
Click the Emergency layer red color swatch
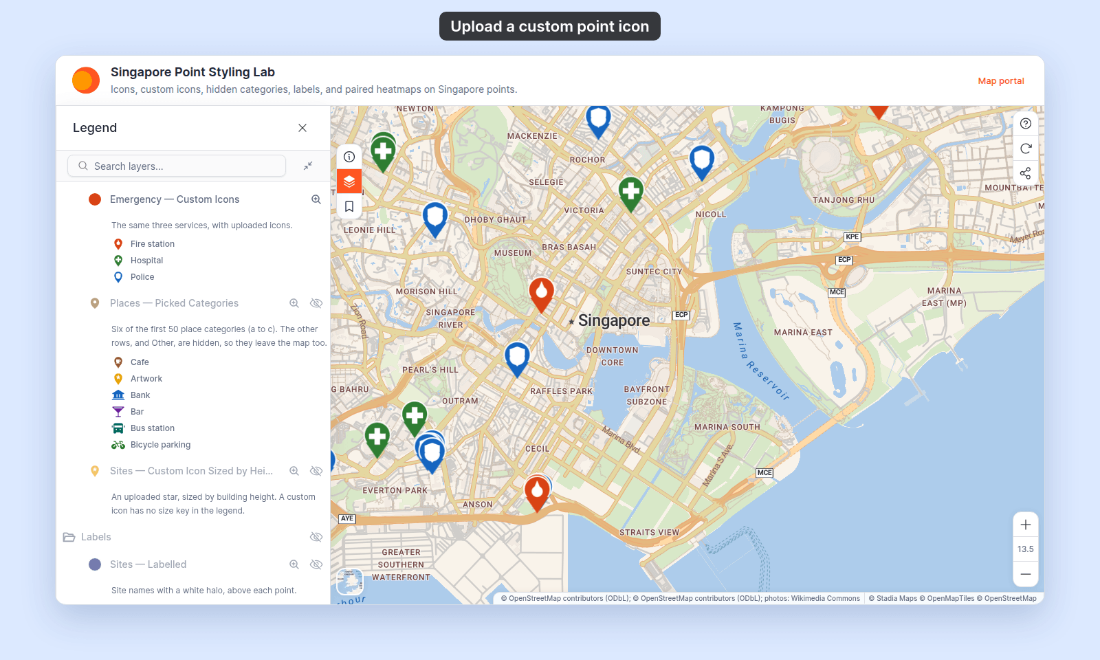click(95, 199)
